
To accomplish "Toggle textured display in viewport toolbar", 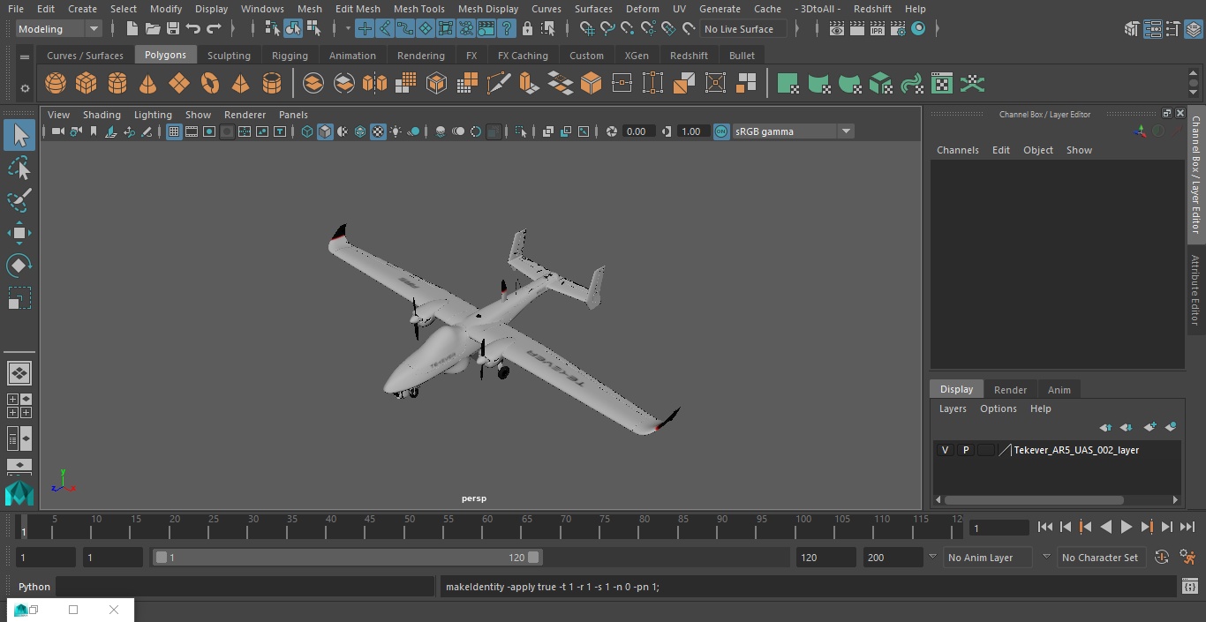I will 378,131.
